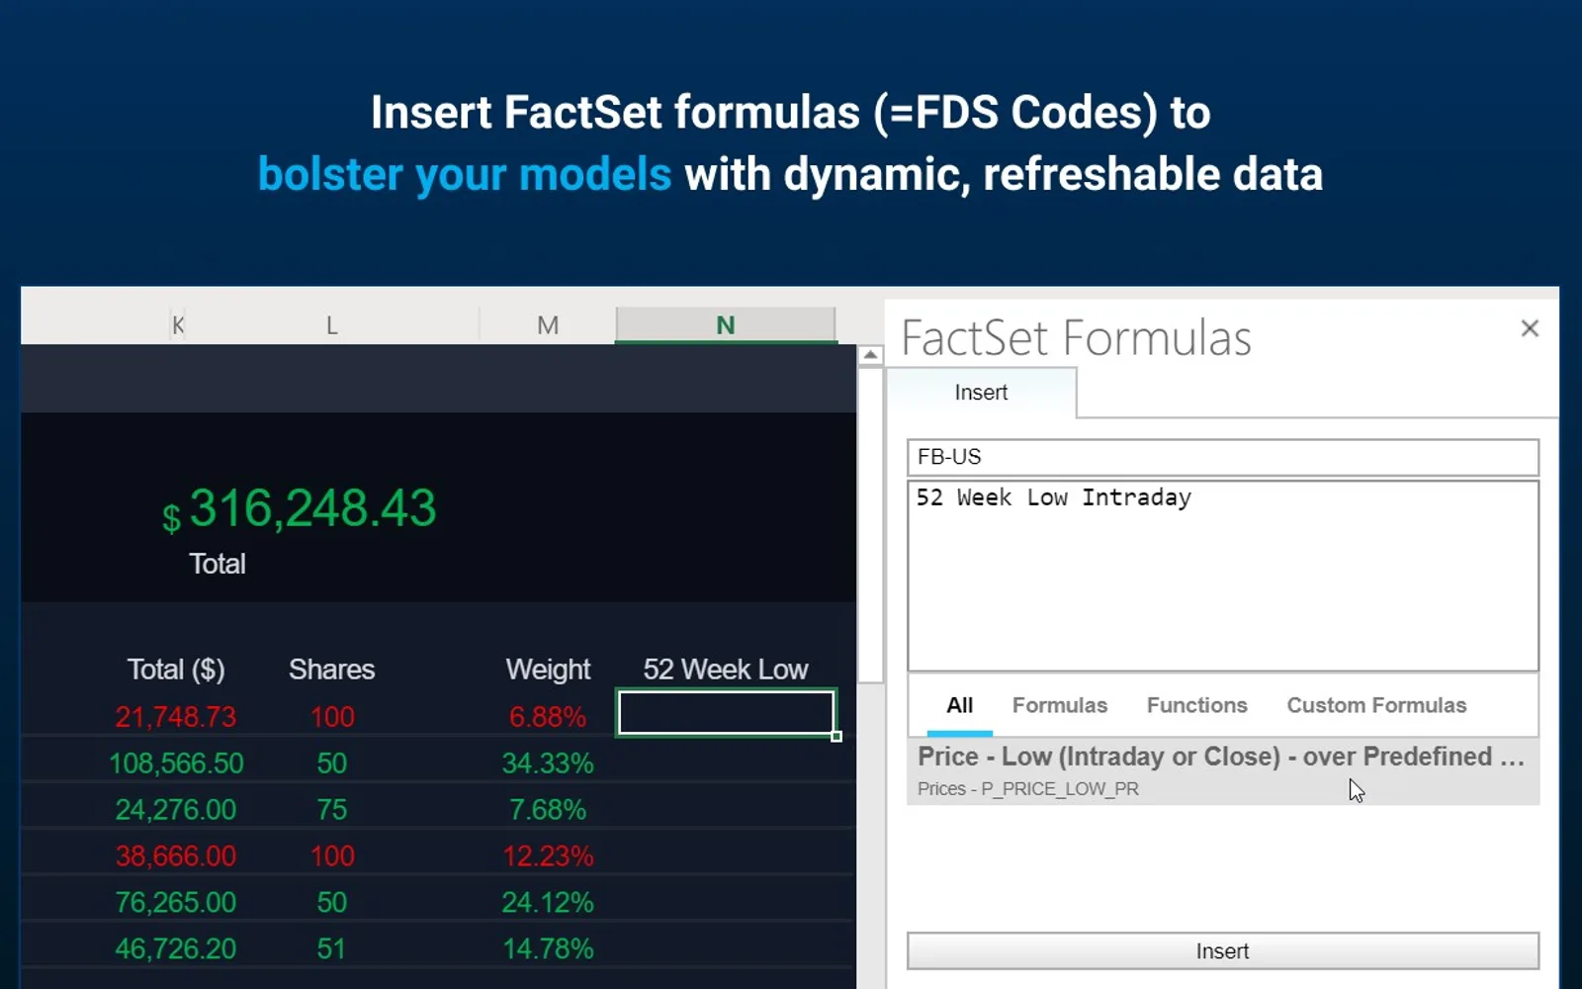
Task: Select the Weight cell 12.23%
Action: coord(548,856)
